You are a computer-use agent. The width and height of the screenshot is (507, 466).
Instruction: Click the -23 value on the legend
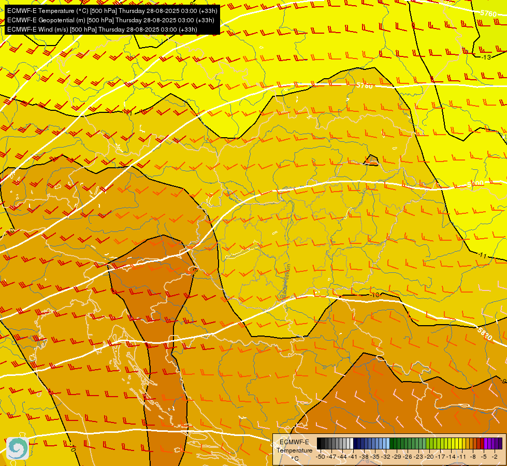[x=418, y=457]
